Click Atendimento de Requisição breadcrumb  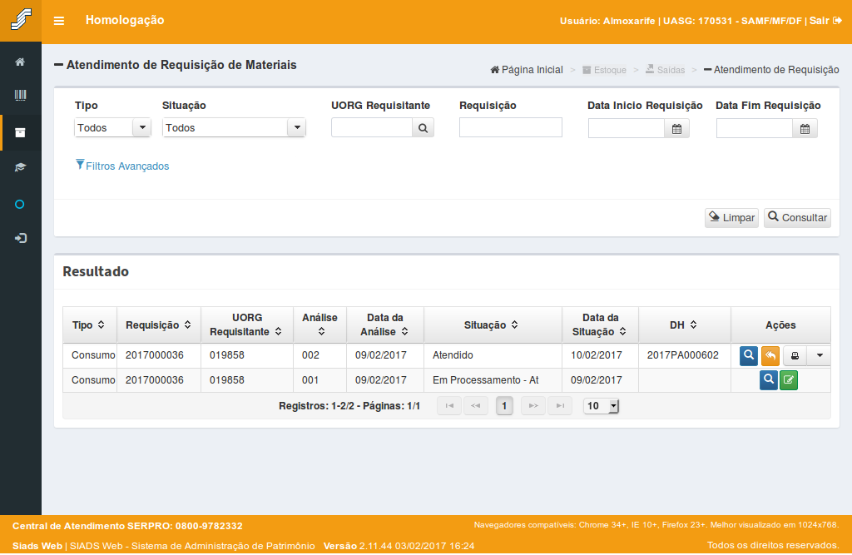click(x=771, y=70)
